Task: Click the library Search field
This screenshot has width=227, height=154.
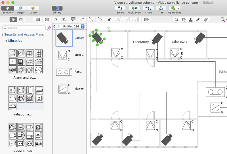Action: pos(24,28)
